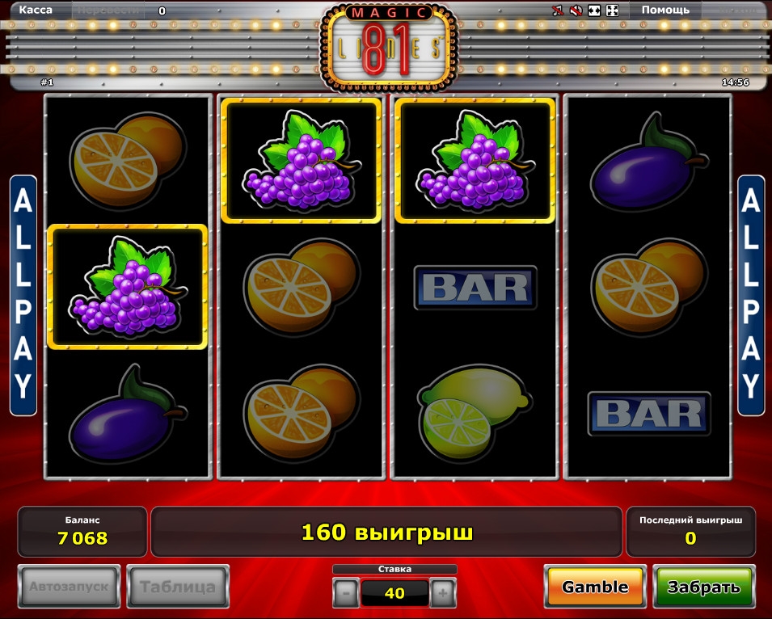Screen dimensions: 772x619
Task: Click the Автозапуск autoplay button
Action: 69,587
